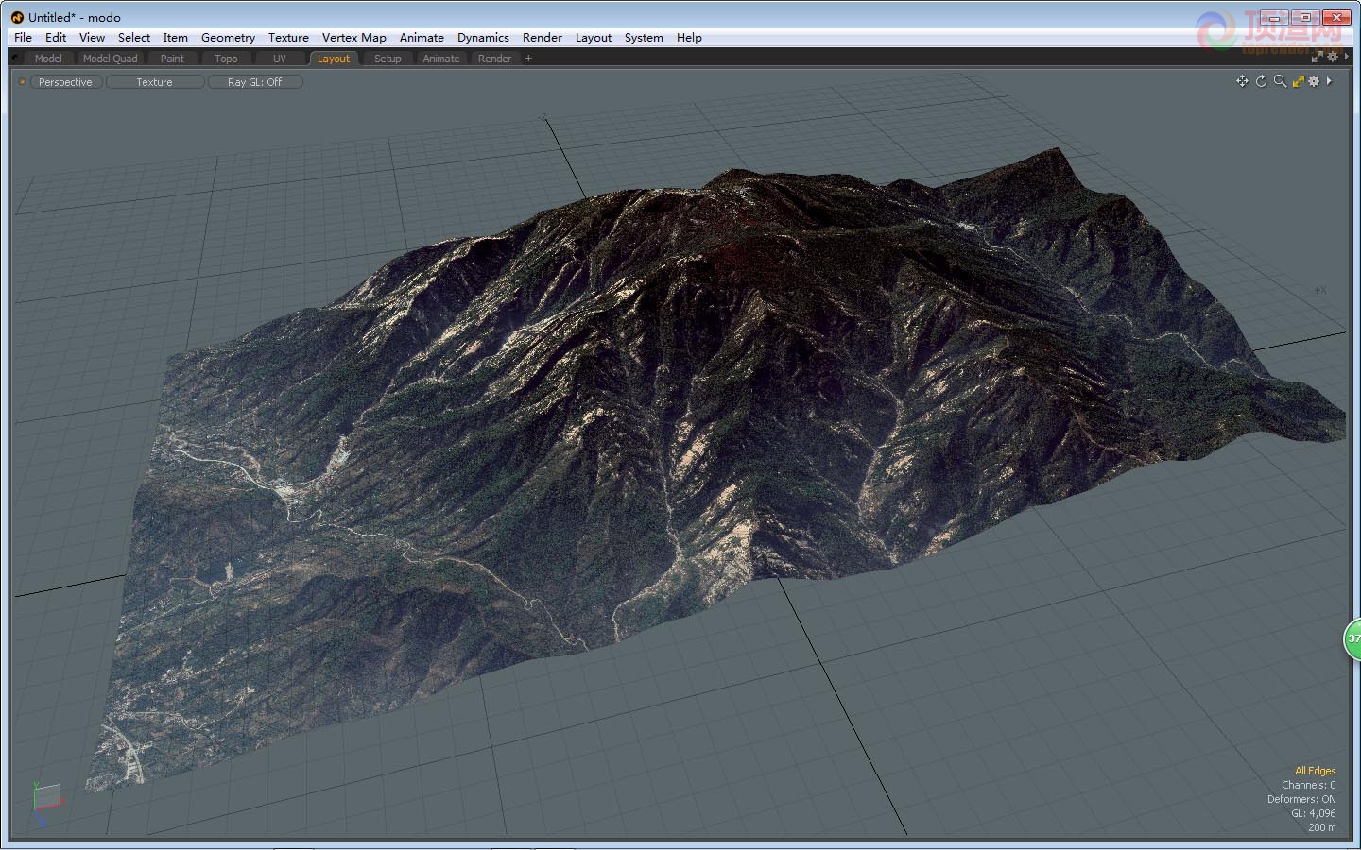Screen dimensions: 1361x850
Task: Minimize the modo window
Action: [1275, 17]
